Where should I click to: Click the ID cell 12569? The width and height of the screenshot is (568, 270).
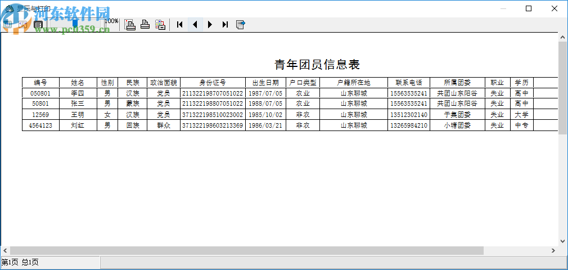[x=40, y=115]
